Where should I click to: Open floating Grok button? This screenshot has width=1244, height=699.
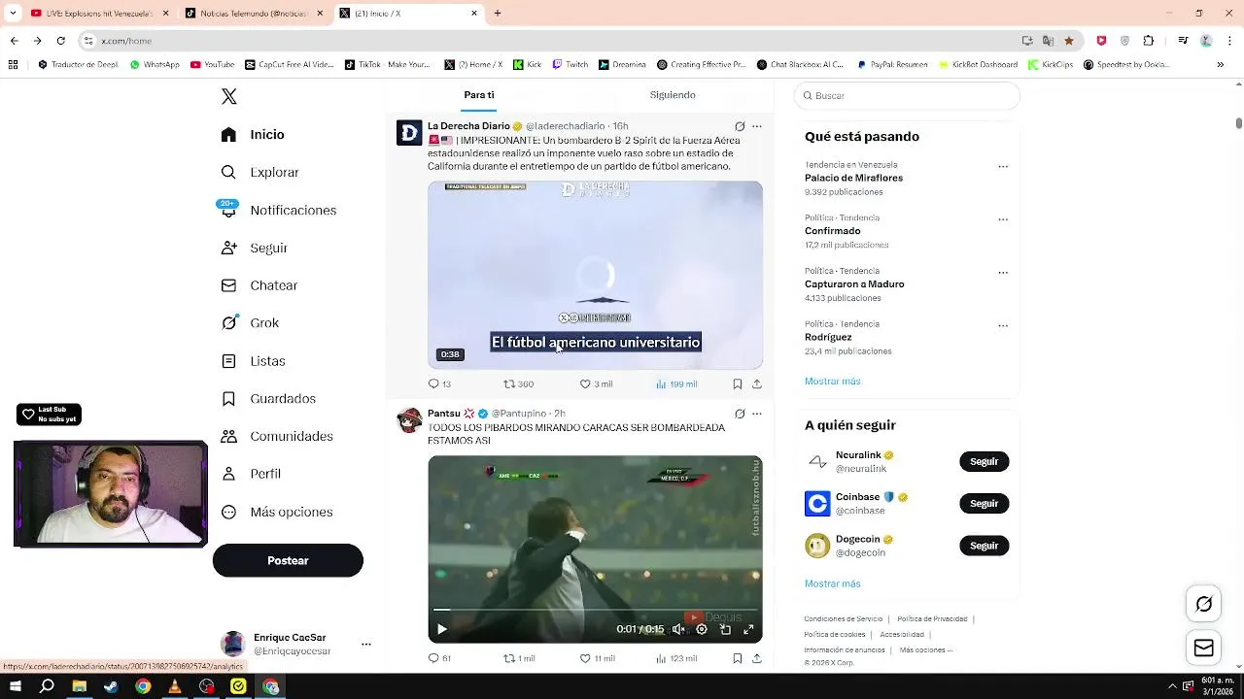point(1203,604)
